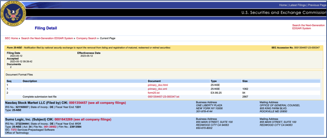This screenshot has width=327, height=138.
Task: Select the Effectiveness Date value
Action: 87,56
